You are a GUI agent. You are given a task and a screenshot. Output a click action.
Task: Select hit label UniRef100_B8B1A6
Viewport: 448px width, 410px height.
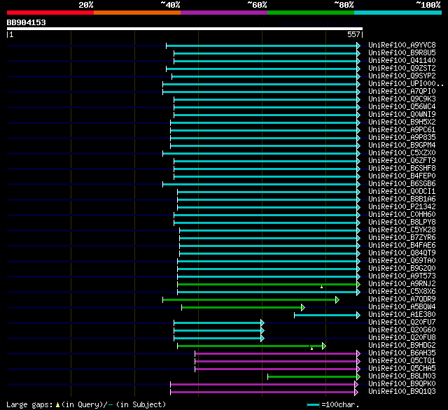point(402,199)
